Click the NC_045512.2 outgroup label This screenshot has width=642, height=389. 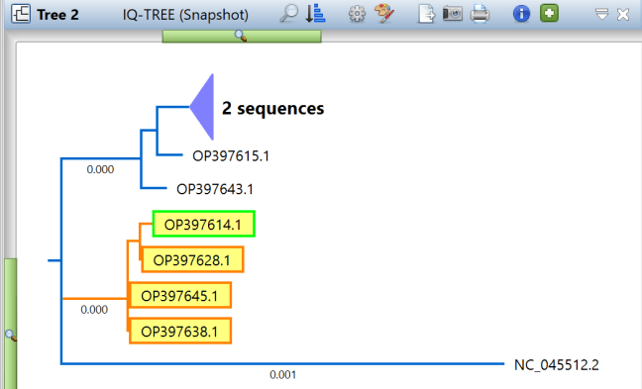pyautogui.click(x=556, y=364)
